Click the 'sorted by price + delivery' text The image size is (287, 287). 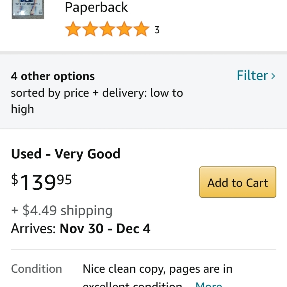97,93
